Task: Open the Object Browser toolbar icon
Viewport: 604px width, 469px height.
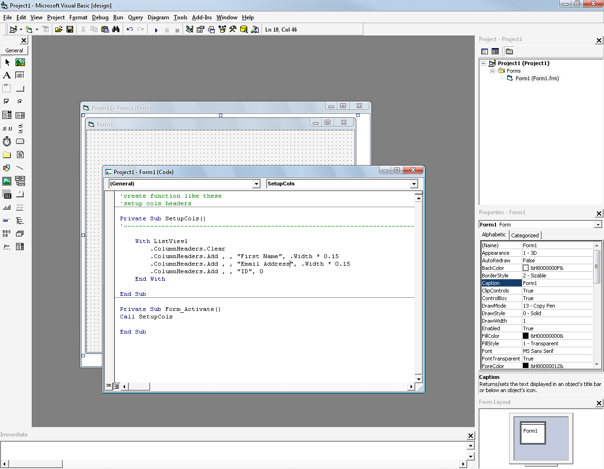Action: [x=222, y=30]
